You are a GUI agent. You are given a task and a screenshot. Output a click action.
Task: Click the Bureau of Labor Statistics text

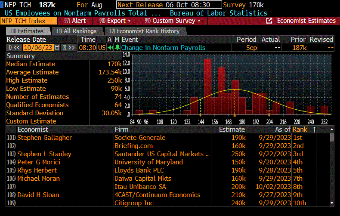pyautogui.click(x=218, y=13)
